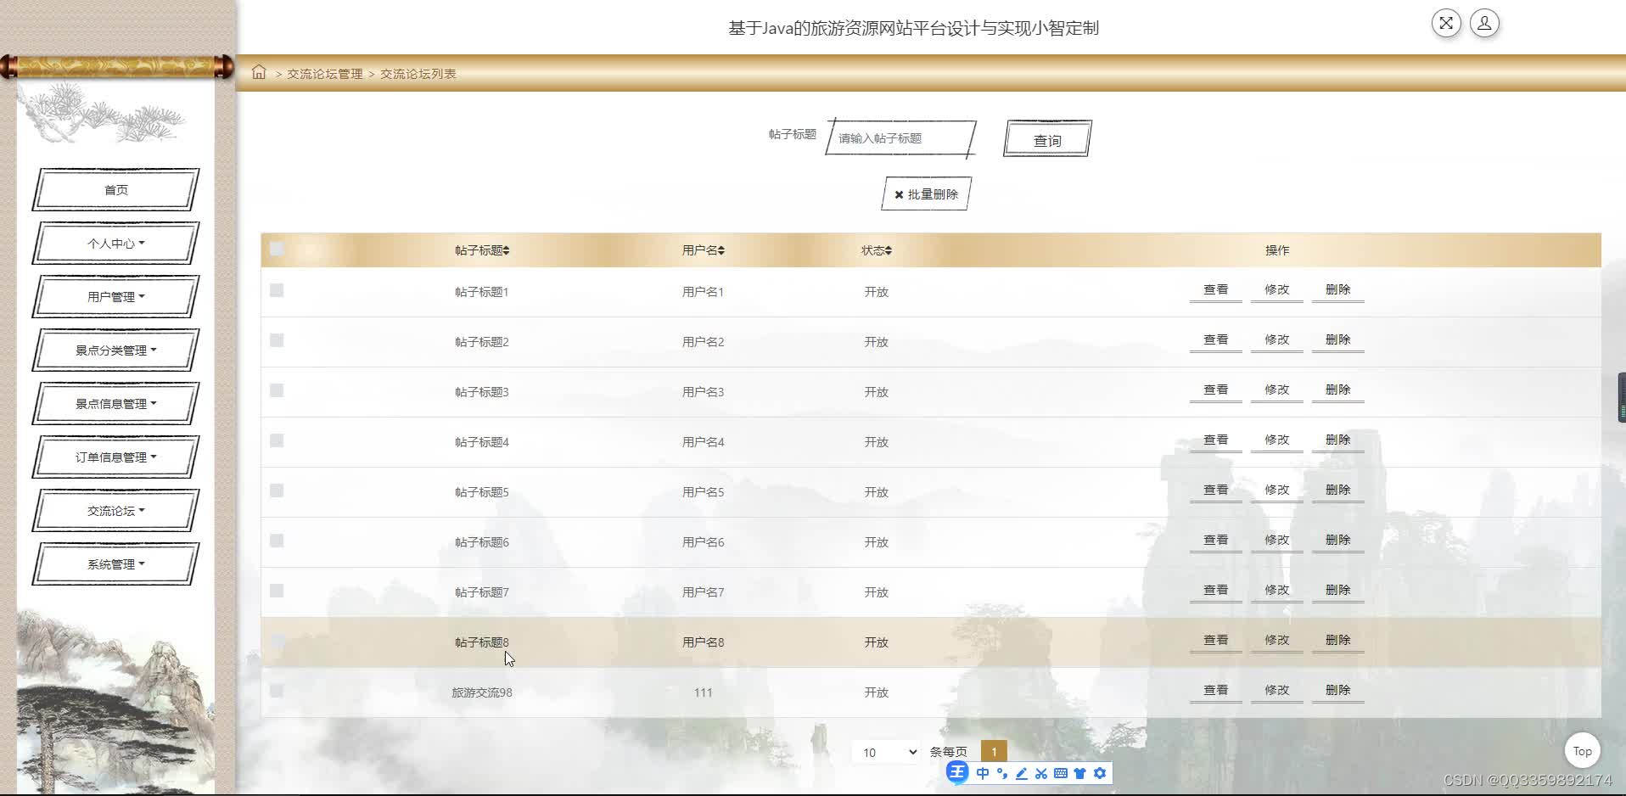1626x796 pixels.
Task: Click 删除 for 帖子标题3
Action: 1337,390
